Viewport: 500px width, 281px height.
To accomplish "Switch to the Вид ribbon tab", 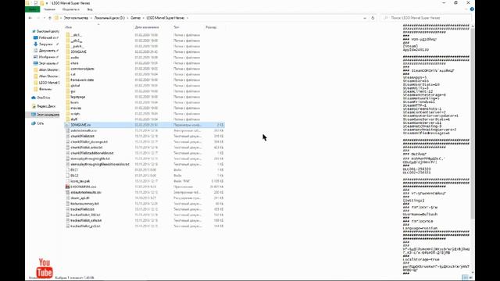I will point(90,9).
